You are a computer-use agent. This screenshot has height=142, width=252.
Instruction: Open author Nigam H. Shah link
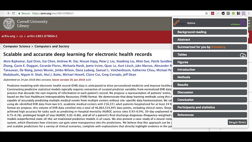[31, 74]
